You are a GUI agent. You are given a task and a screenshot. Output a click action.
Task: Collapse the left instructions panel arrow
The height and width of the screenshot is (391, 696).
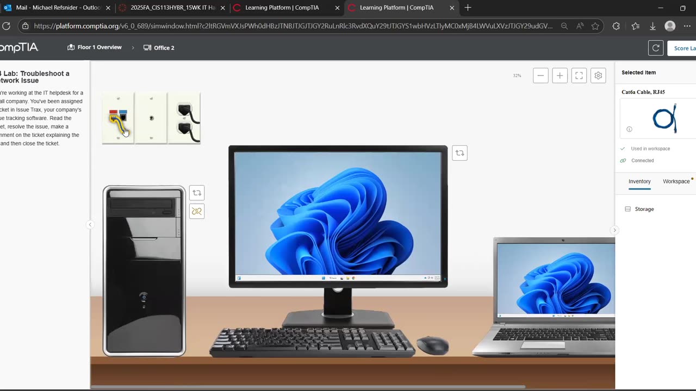[x=90, y=225]
